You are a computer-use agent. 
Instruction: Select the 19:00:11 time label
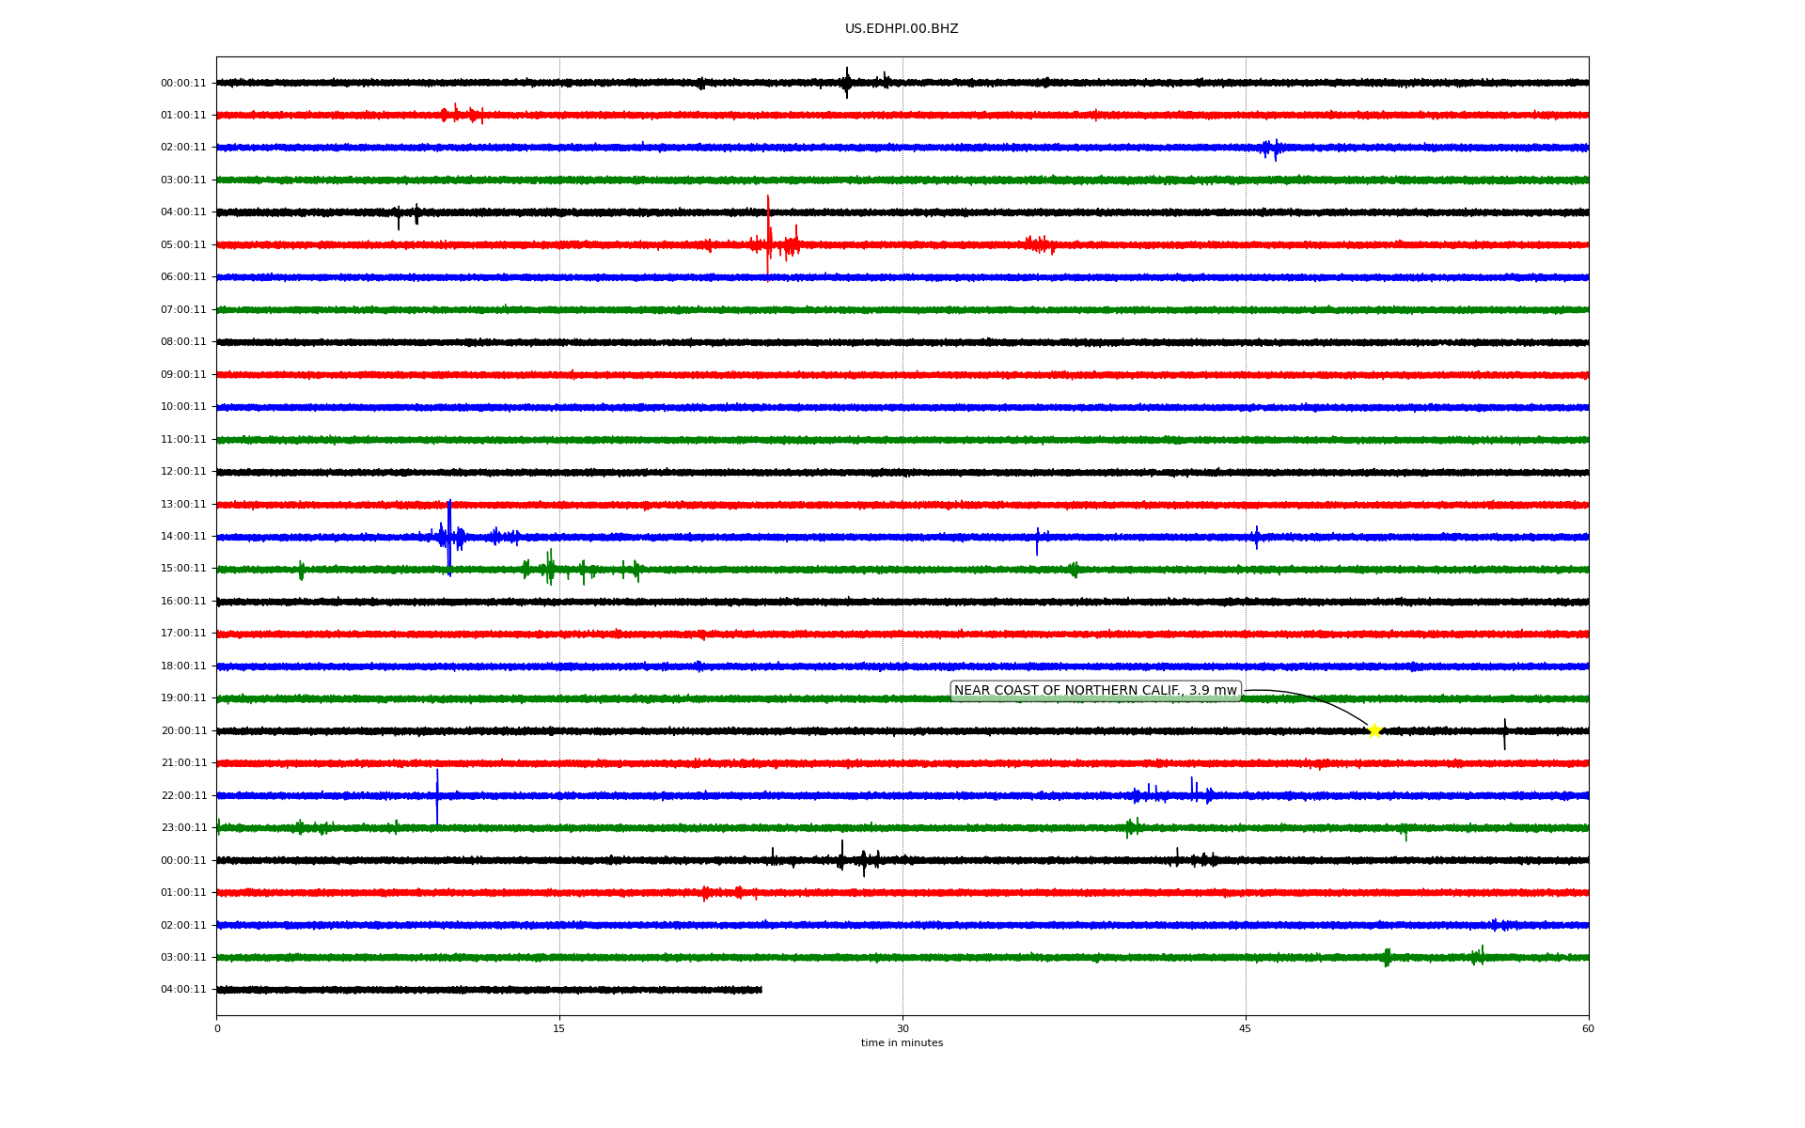click(x=183, y=698)
